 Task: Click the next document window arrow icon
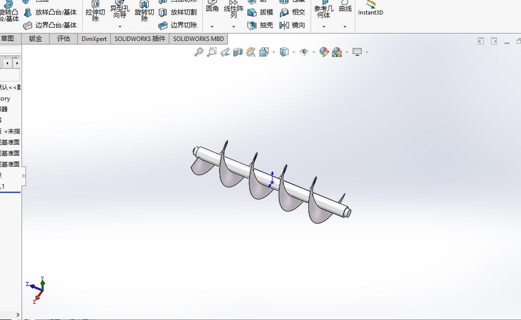point(494,41)
